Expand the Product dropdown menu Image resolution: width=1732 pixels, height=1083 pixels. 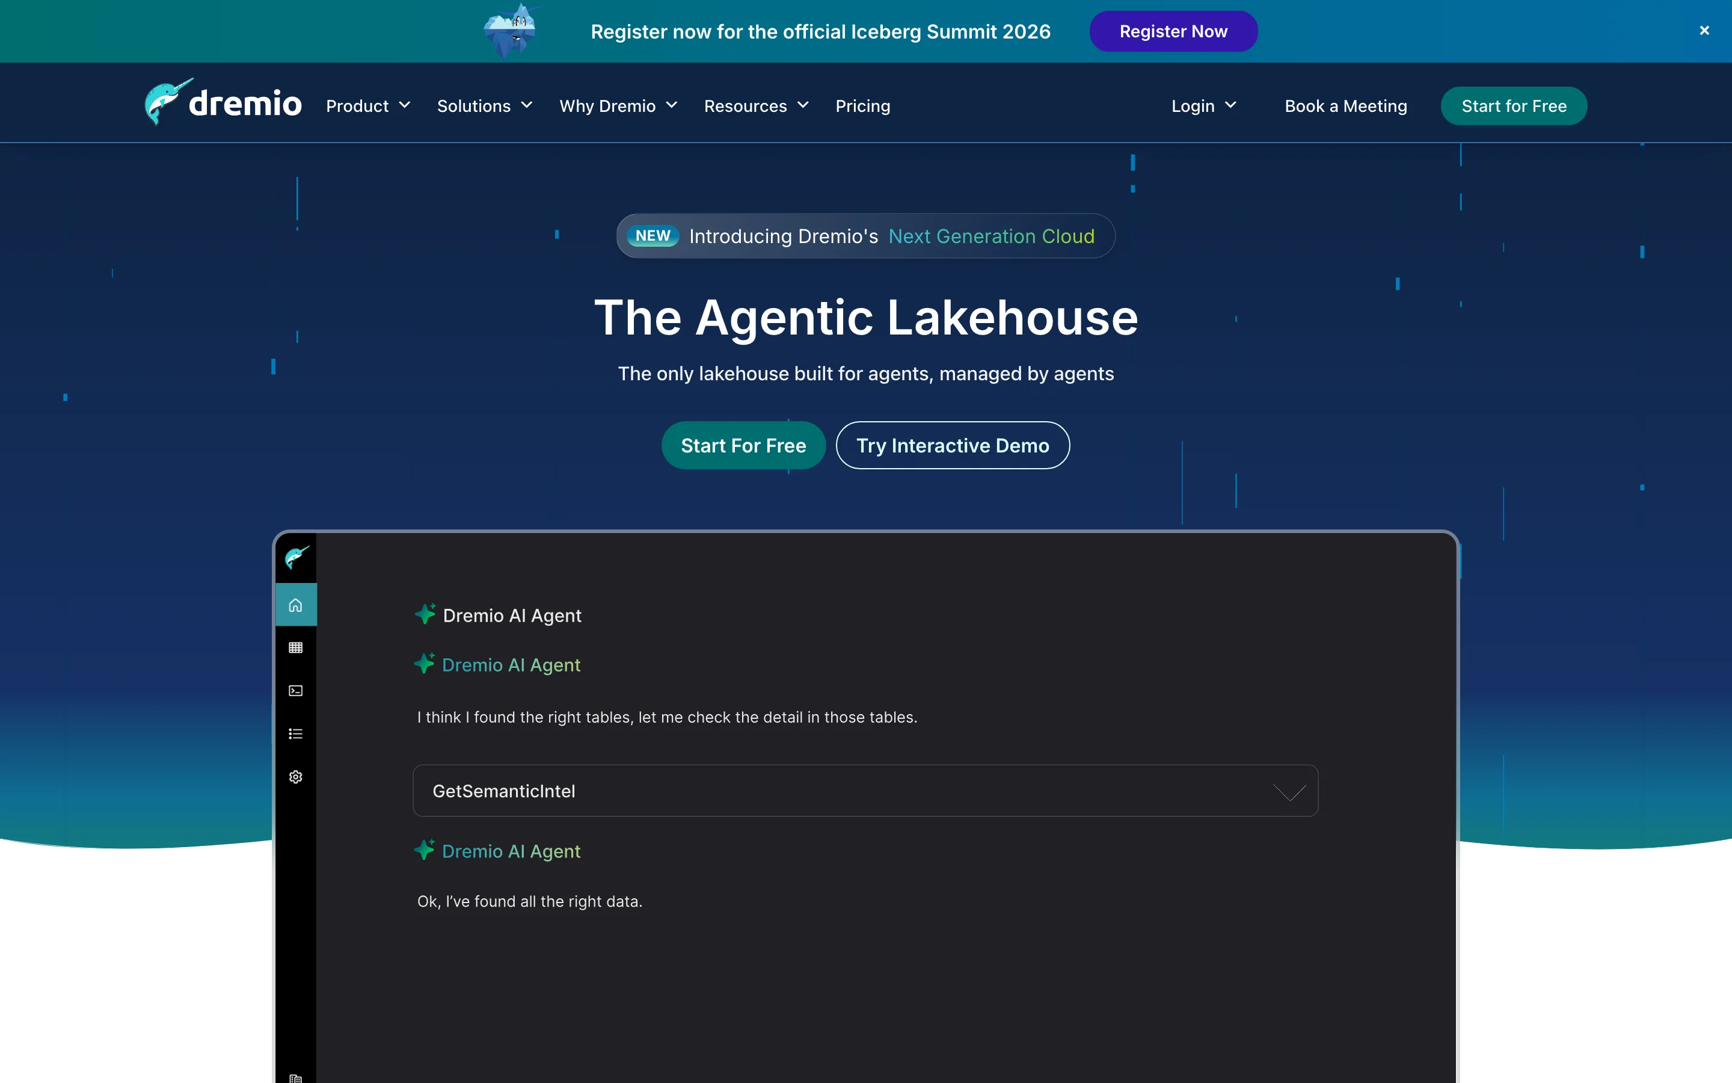pos(368,106)
